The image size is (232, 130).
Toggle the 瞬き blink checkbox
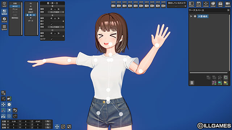click(51, 24)
